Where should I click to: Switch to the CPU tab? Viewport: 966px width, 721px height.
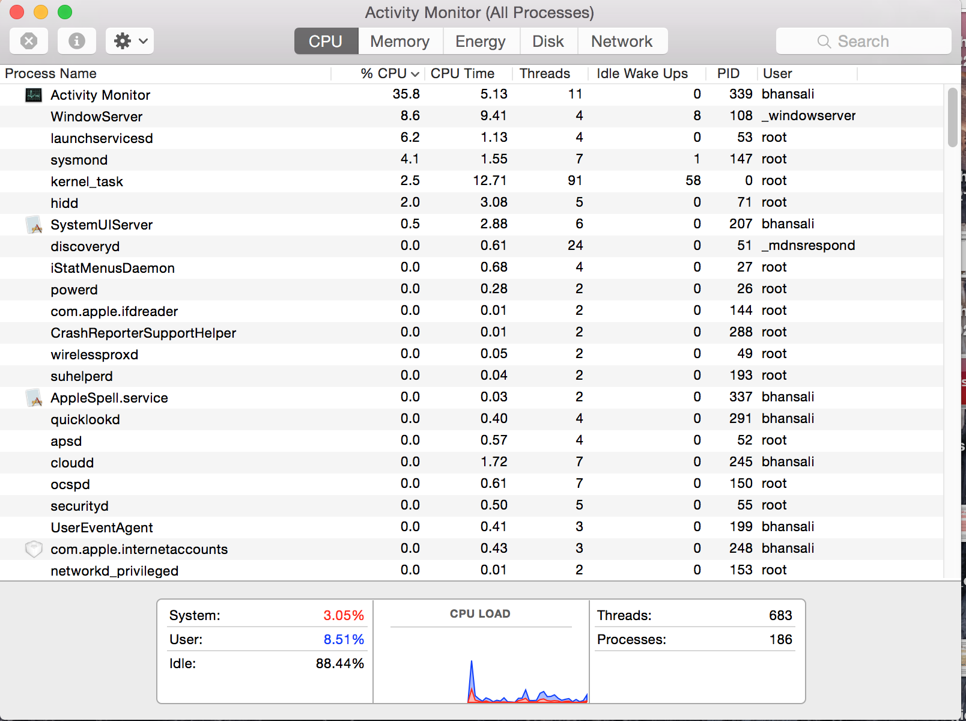coord(326,41)
